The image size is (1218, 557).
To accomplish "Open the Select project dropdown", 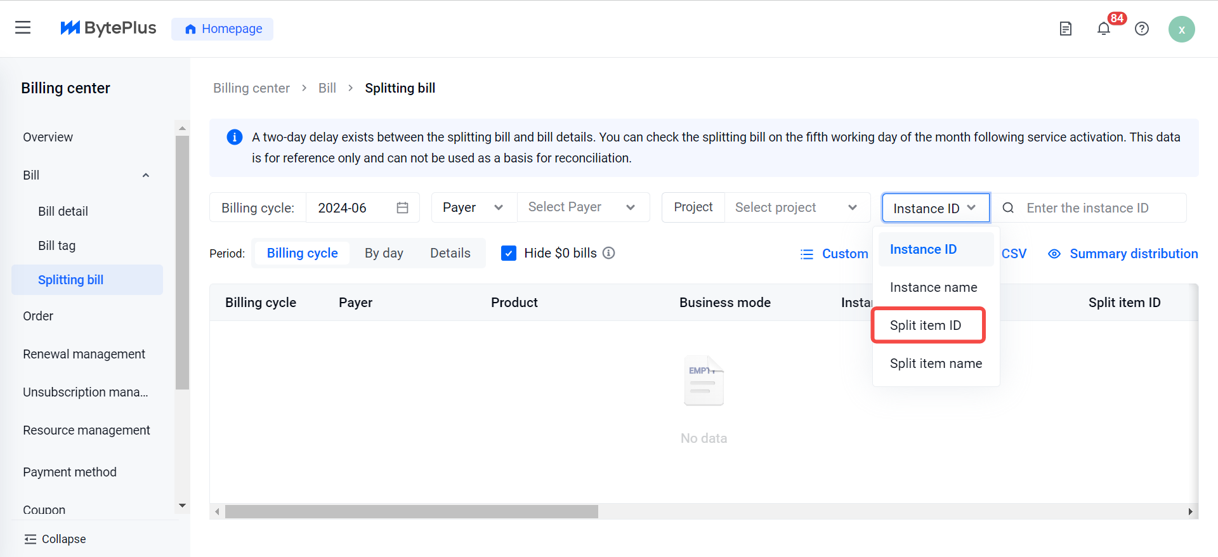I will point(797,207).
